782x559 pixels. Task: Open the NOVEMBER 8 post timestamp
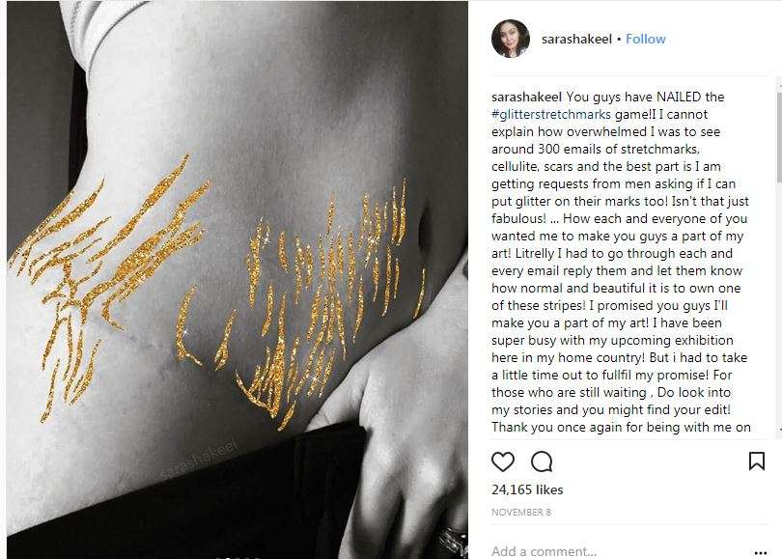pyautogui.click(x=521, y=512)
